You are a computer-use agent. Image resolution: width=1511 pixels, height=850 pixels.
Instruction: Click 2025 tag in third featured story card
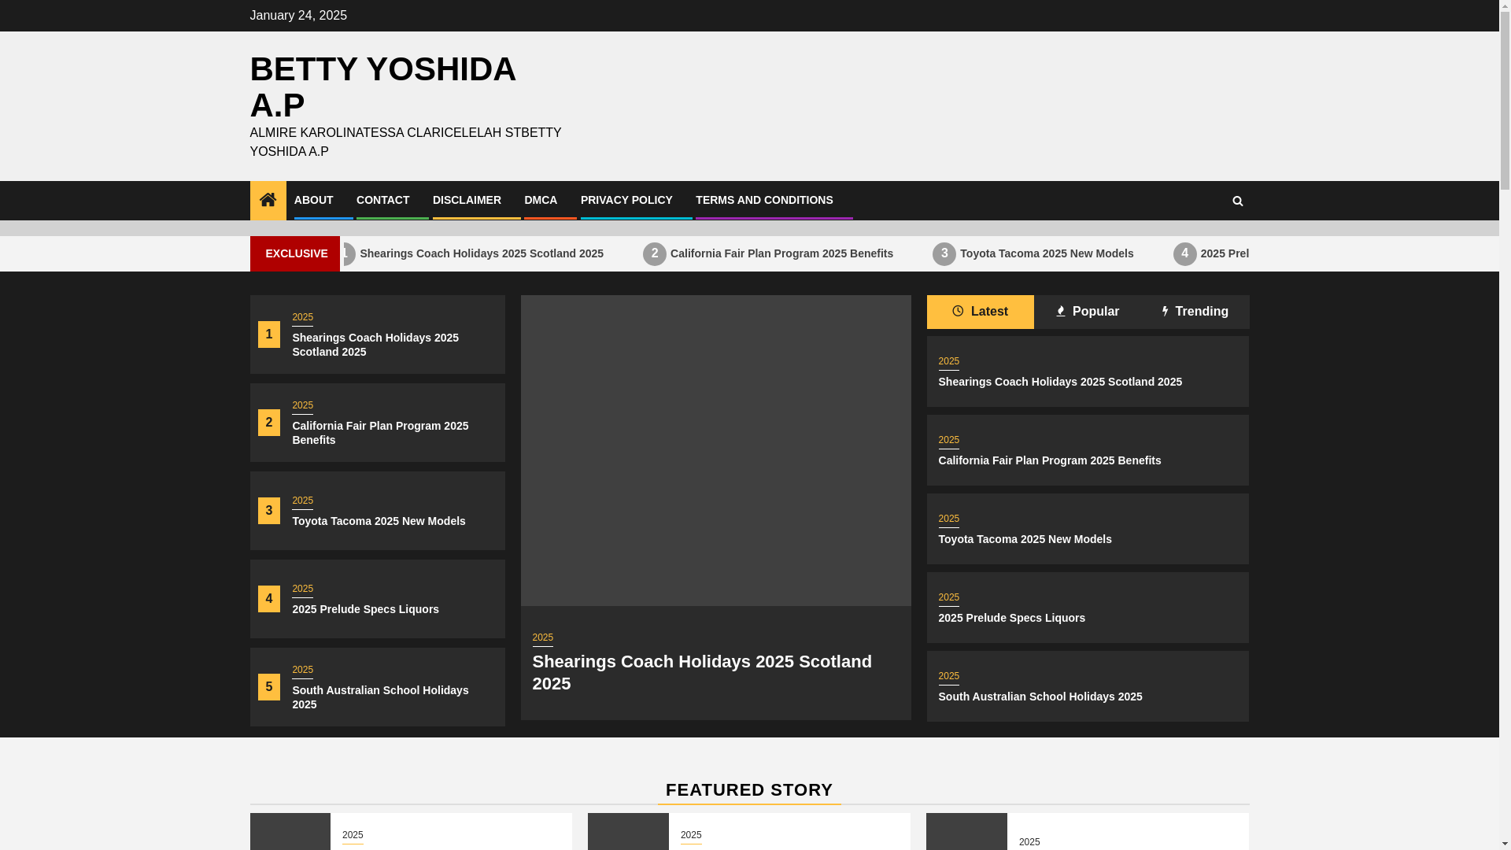pos(1029,842)
